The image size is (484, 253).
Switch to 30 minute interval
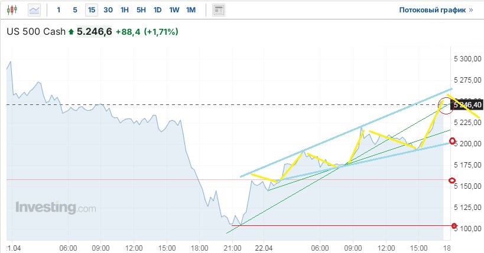[108, 10]
